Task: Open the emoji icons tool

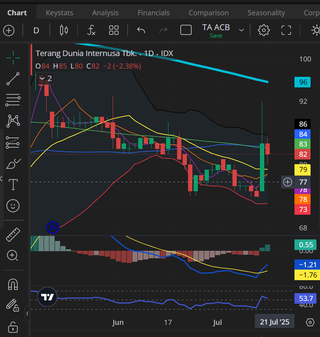Action: point(13,206)
